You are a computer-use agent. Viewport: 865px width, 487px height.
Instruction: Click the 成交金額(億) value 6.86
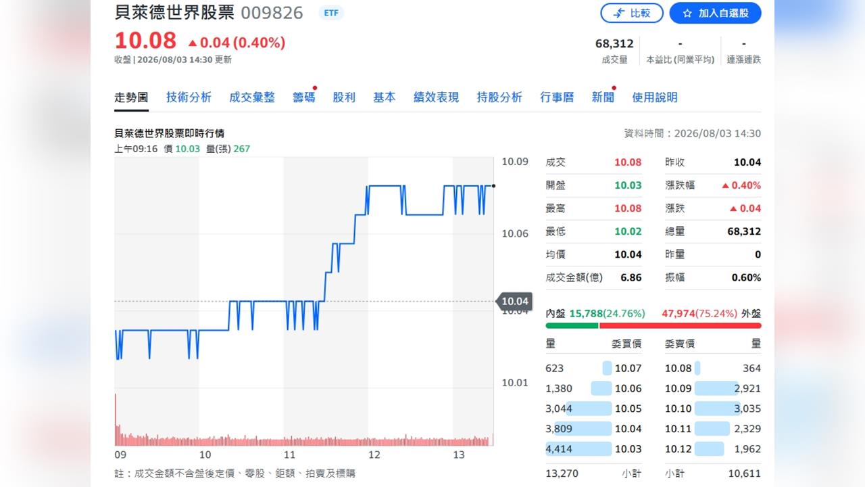tap(631, 277)
